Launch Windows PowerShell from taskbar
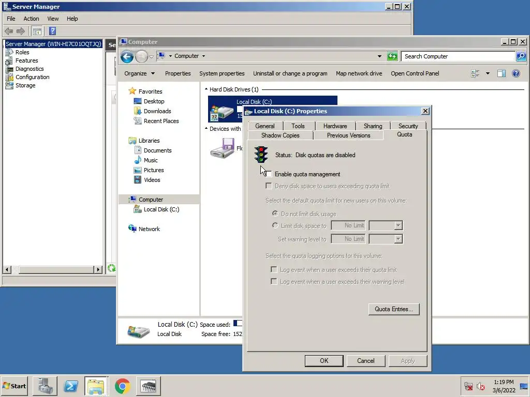The image size is (530, 397). tap(70, 386)
